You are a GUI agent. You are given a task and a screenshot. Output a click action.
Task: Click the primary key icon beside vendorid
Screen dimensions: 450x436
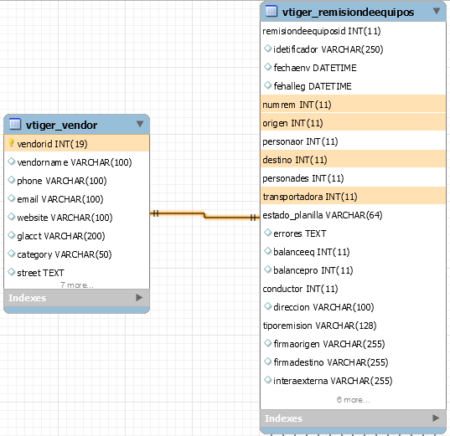(x=11, y=143)
